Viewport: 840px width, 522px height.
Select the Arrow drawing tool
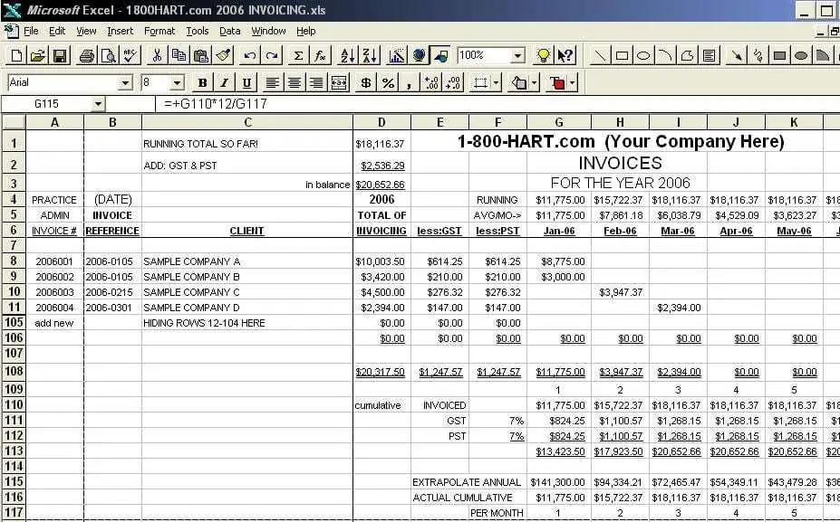(x=737, y=55)
